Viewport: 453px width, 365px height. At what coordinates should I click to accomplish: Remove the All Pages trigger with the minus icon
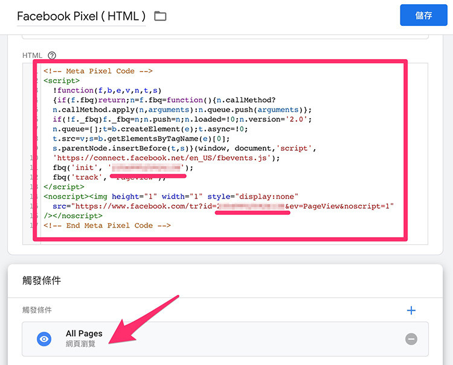[x=411, y=338]
